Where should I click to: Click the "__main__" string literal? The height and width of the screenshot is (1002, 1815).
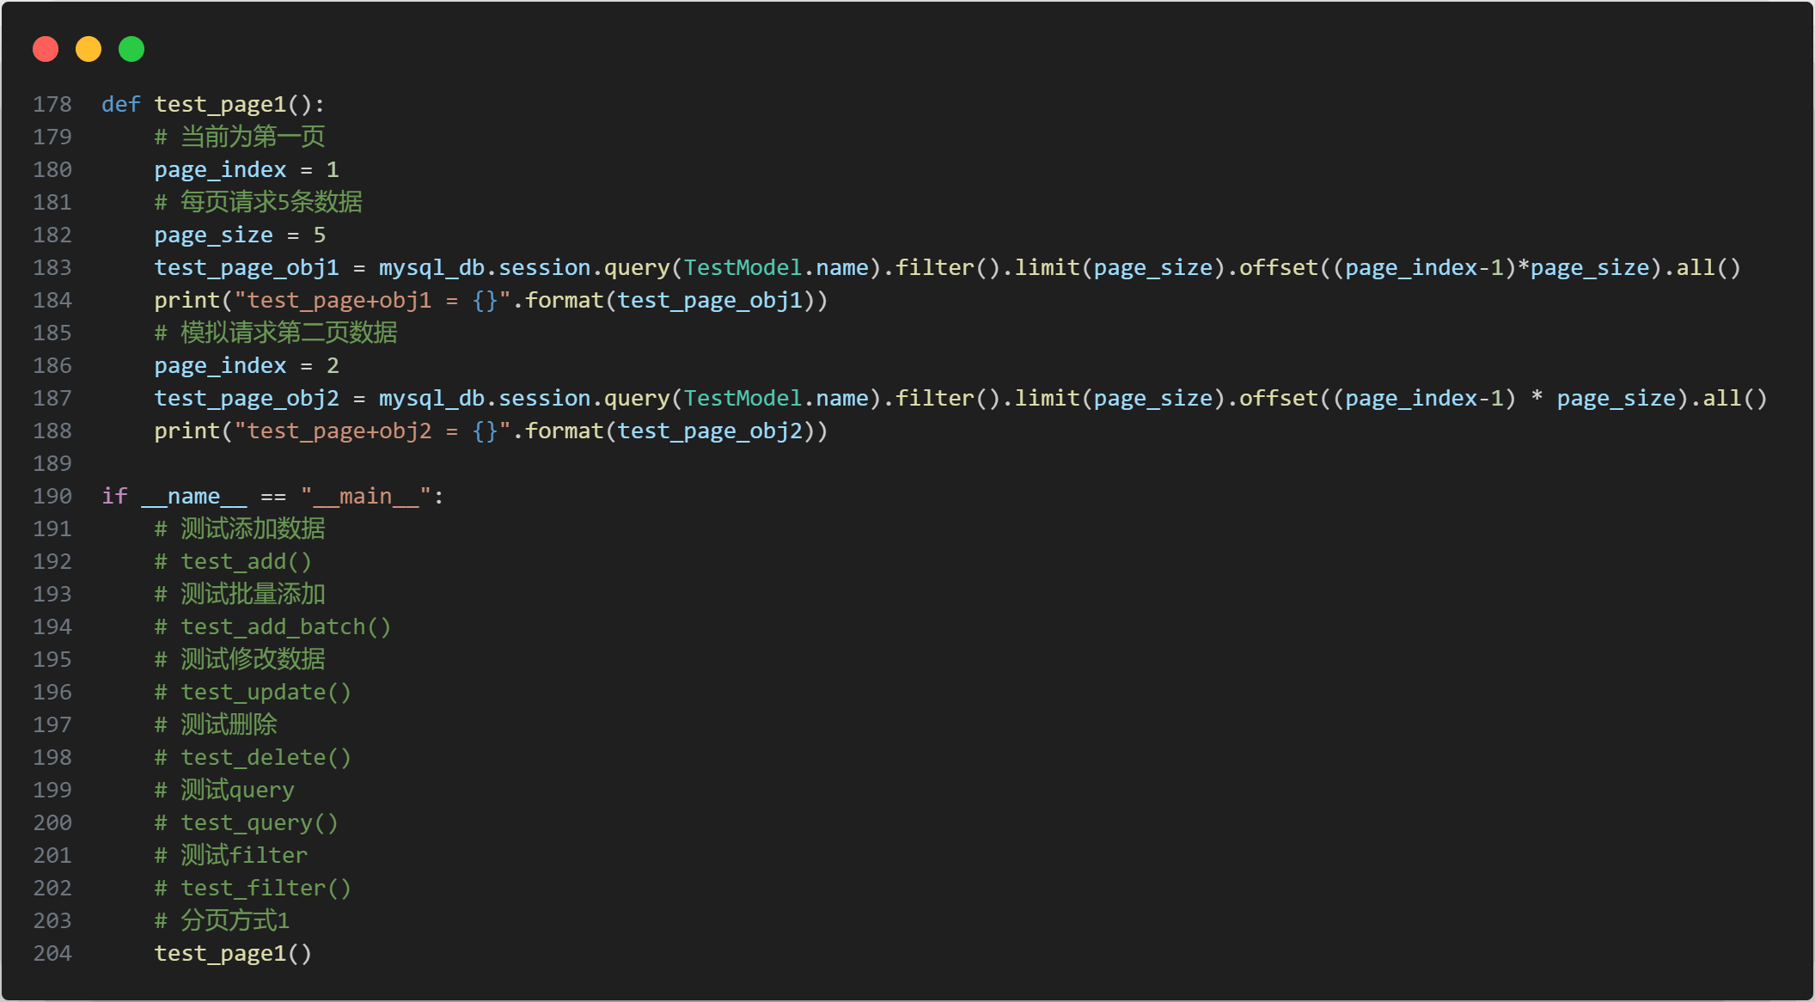coord(365,496)
